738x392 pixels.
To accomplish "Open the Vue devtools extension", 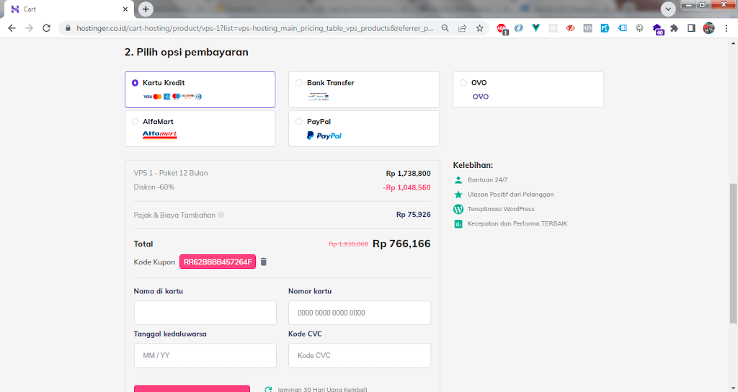I will [x=535, y=28].
